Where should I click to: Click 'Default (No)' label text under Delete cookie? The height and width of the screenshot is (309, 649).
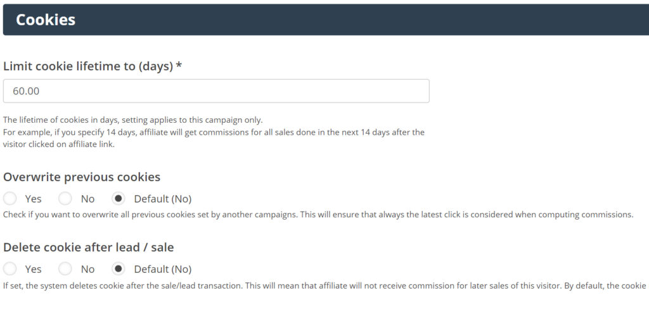(162, 269)
